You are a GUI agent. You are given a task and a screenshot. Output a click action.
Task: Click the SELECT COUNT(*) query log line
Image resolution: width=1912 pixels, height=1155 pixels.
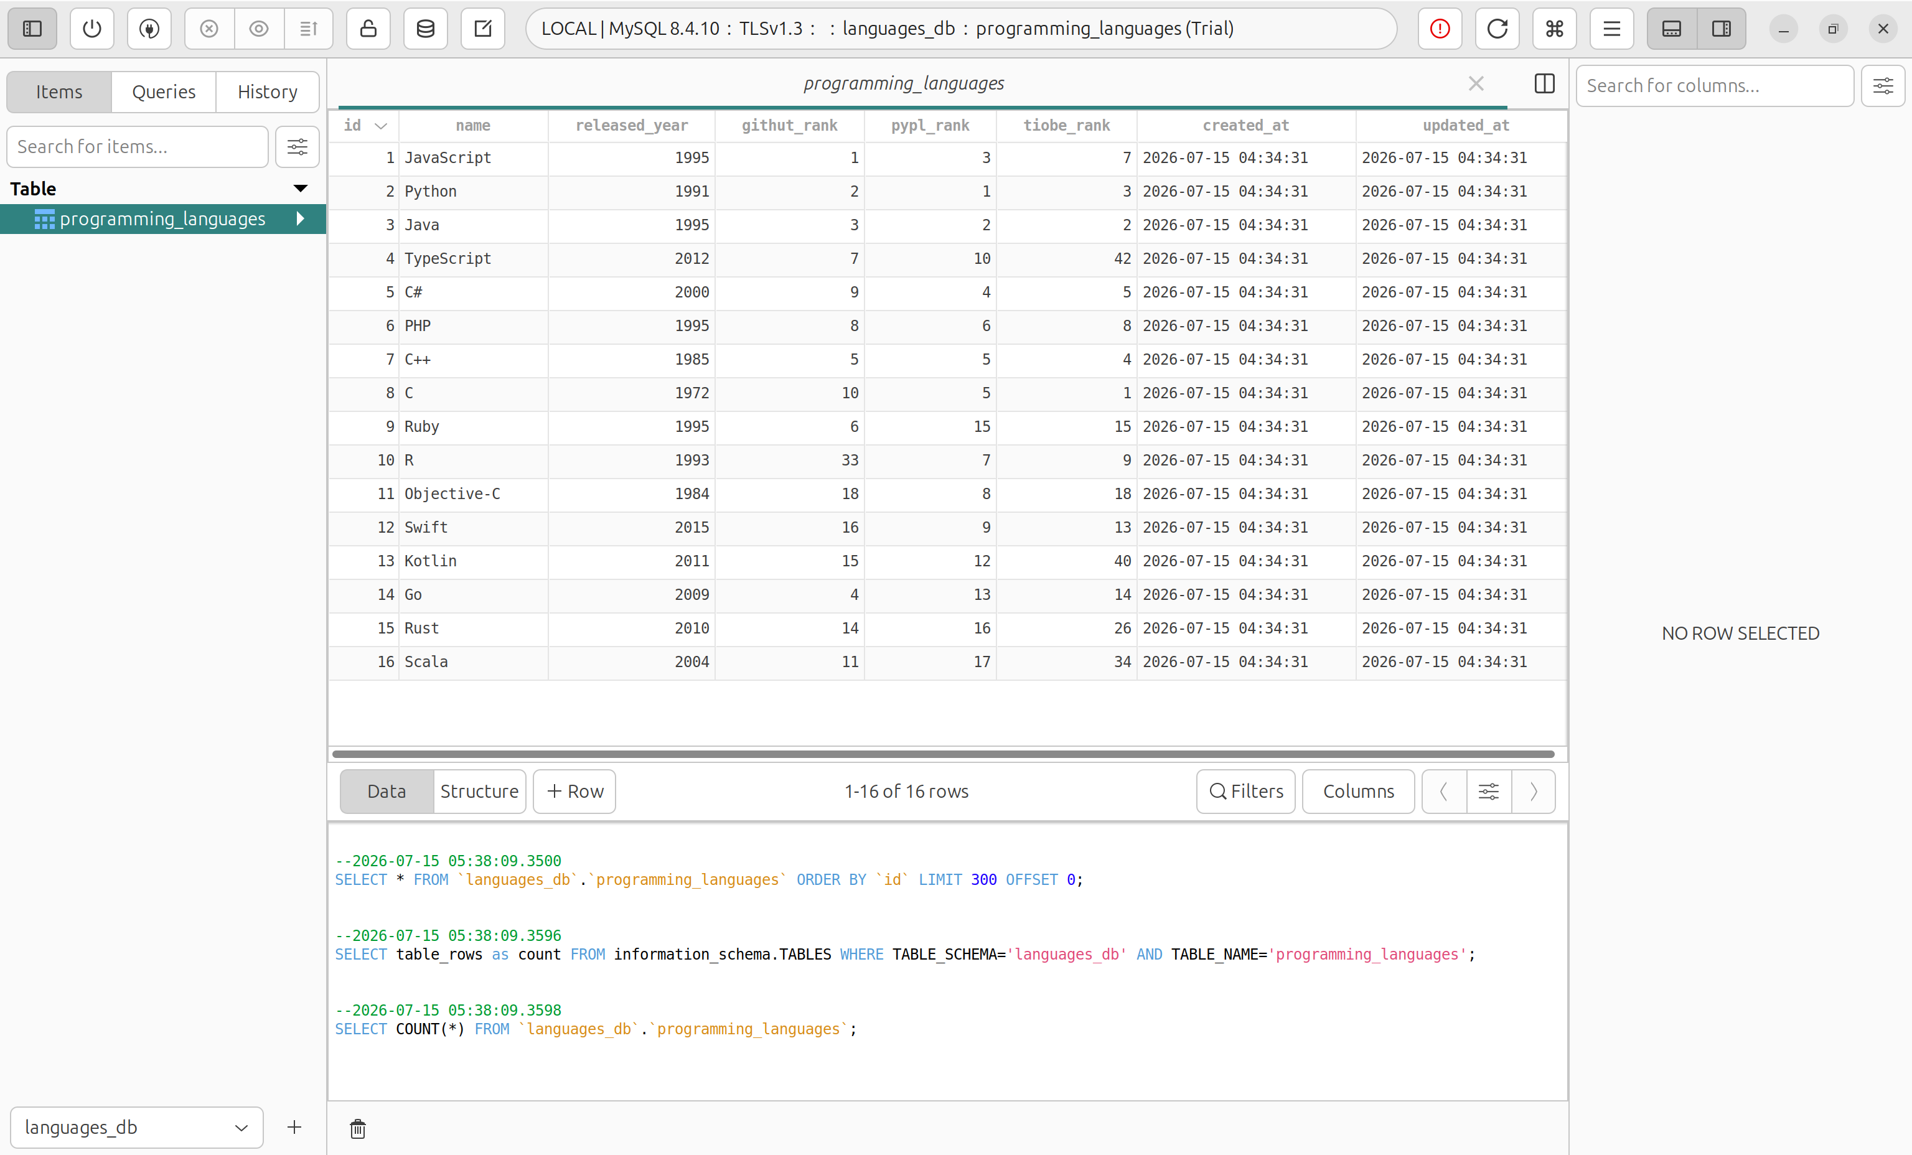pyautogui.click(x=596, y=1029)
